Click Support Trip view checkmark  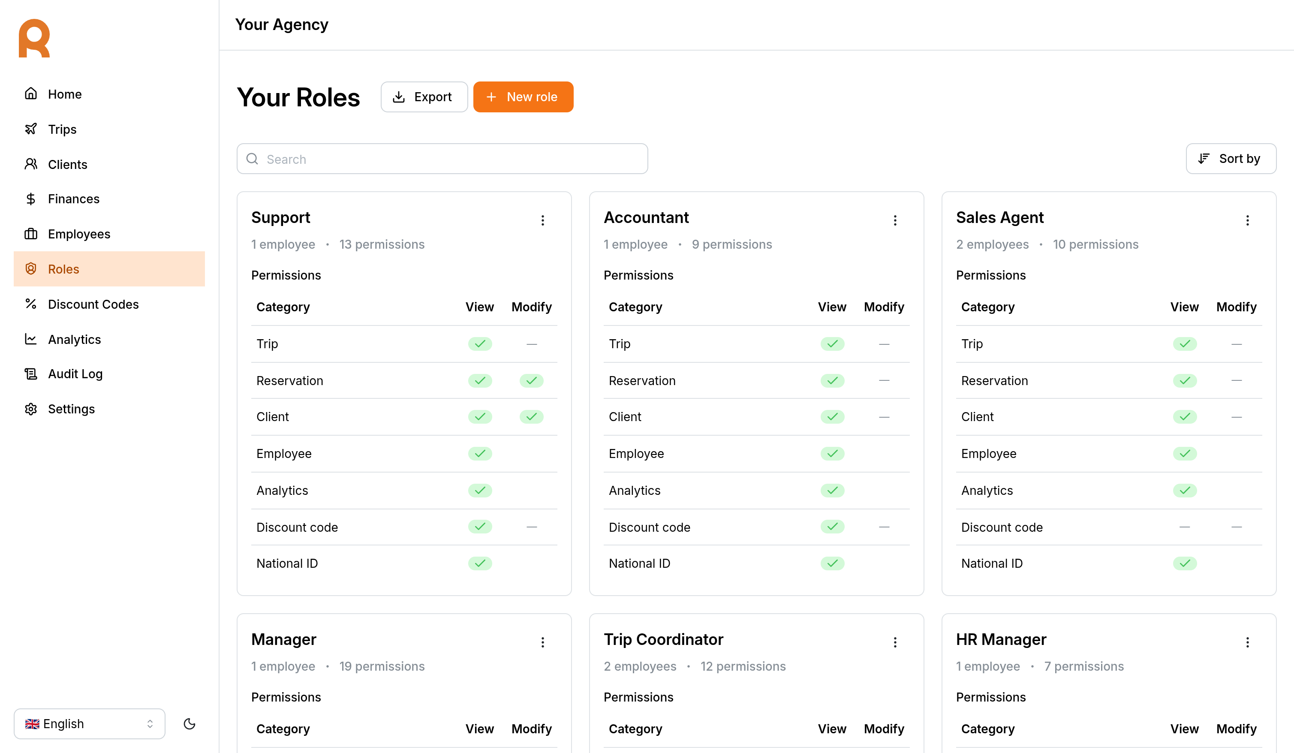point(480,343)
